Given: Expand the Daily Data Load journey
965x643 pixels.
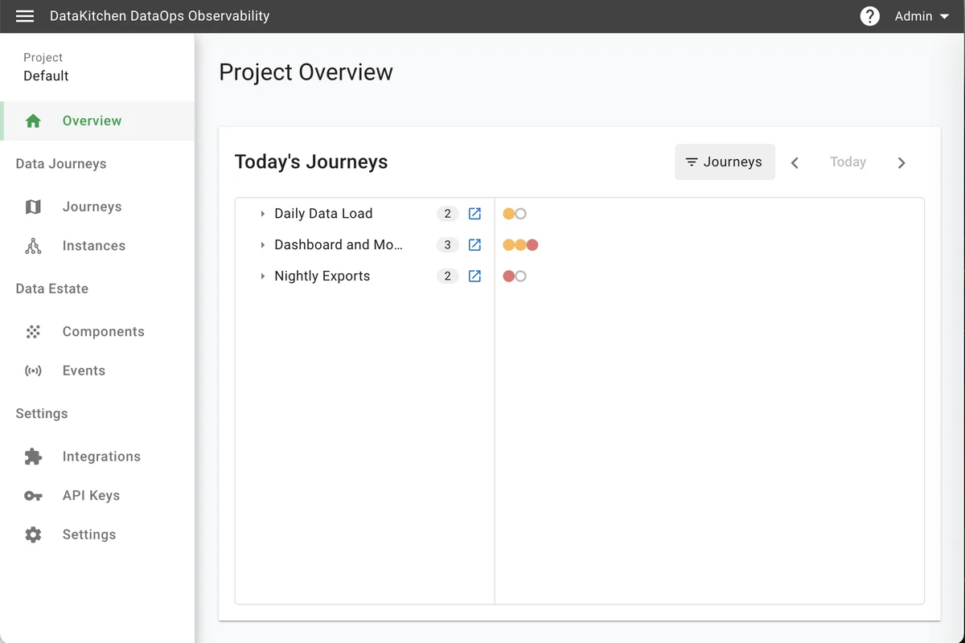Looking at the screenshot, I should coord(261,214).
